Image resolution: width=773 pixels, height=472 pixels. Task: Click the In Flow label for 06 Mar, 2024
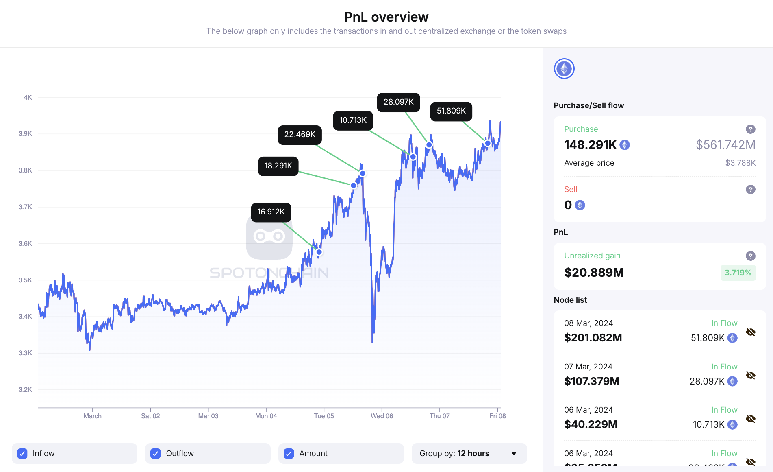point(724,410)
